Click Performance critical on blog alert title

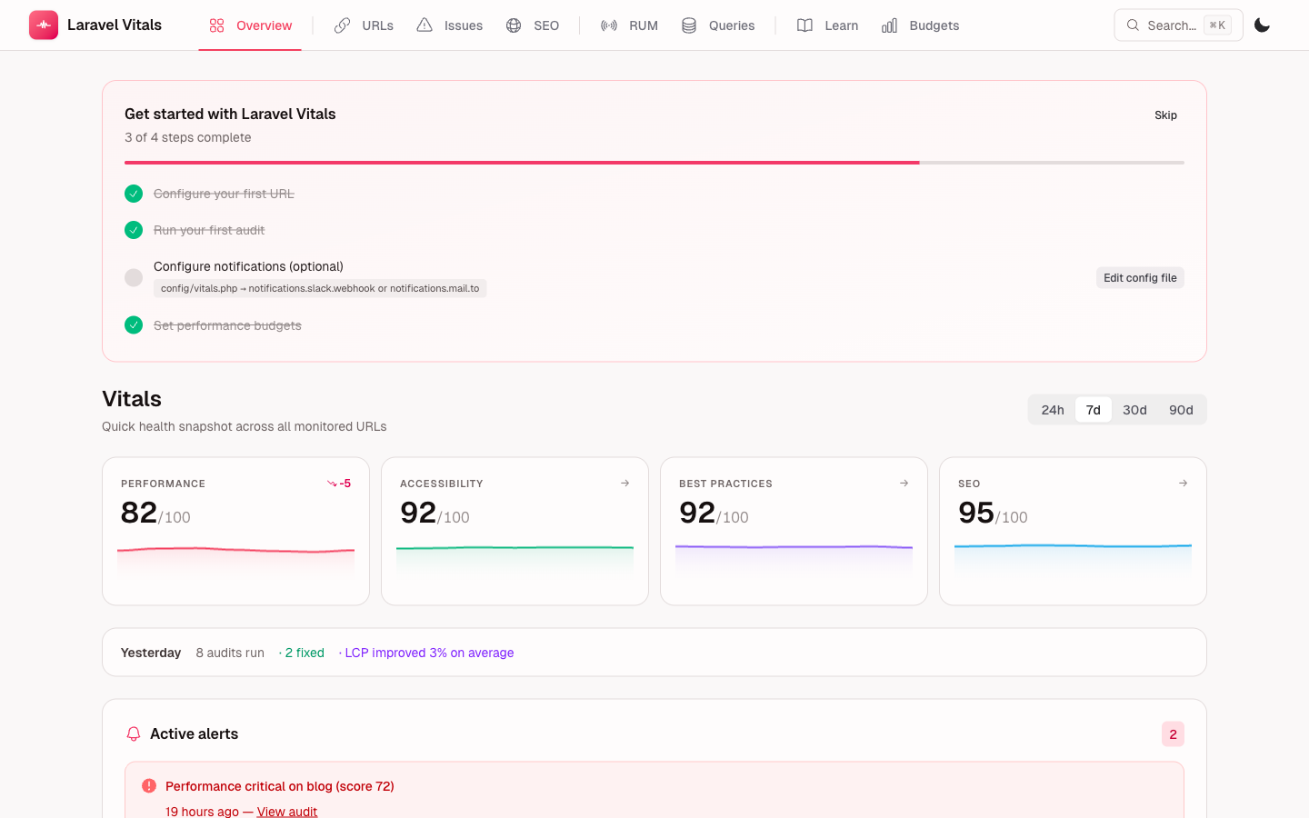(280, 786)
